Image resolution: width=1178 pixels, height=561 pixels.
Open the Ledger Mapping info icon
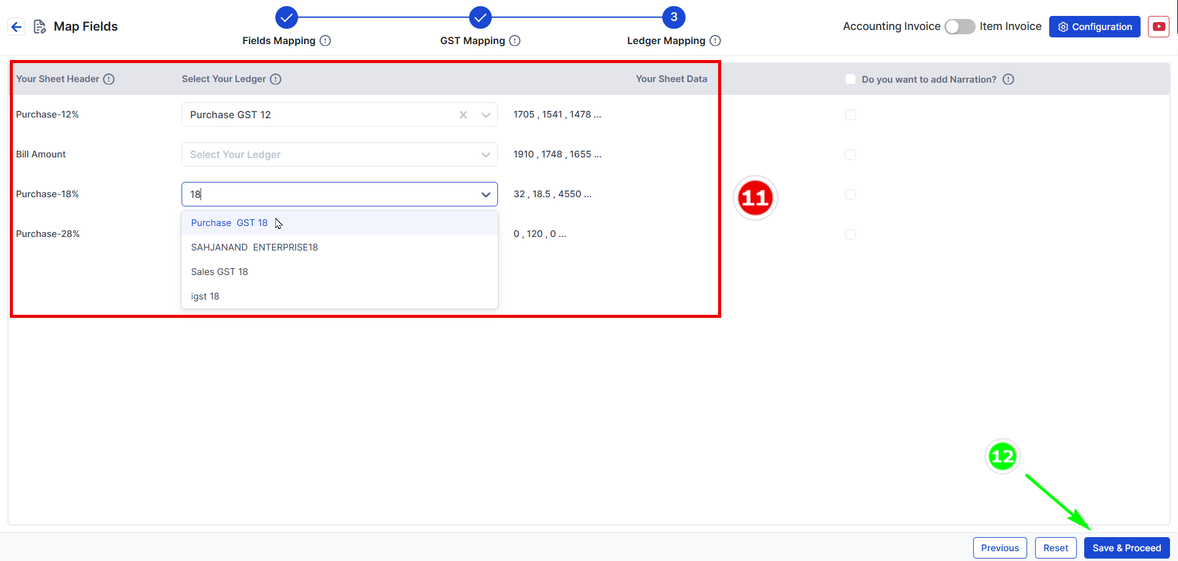click(x=715, y=40)
